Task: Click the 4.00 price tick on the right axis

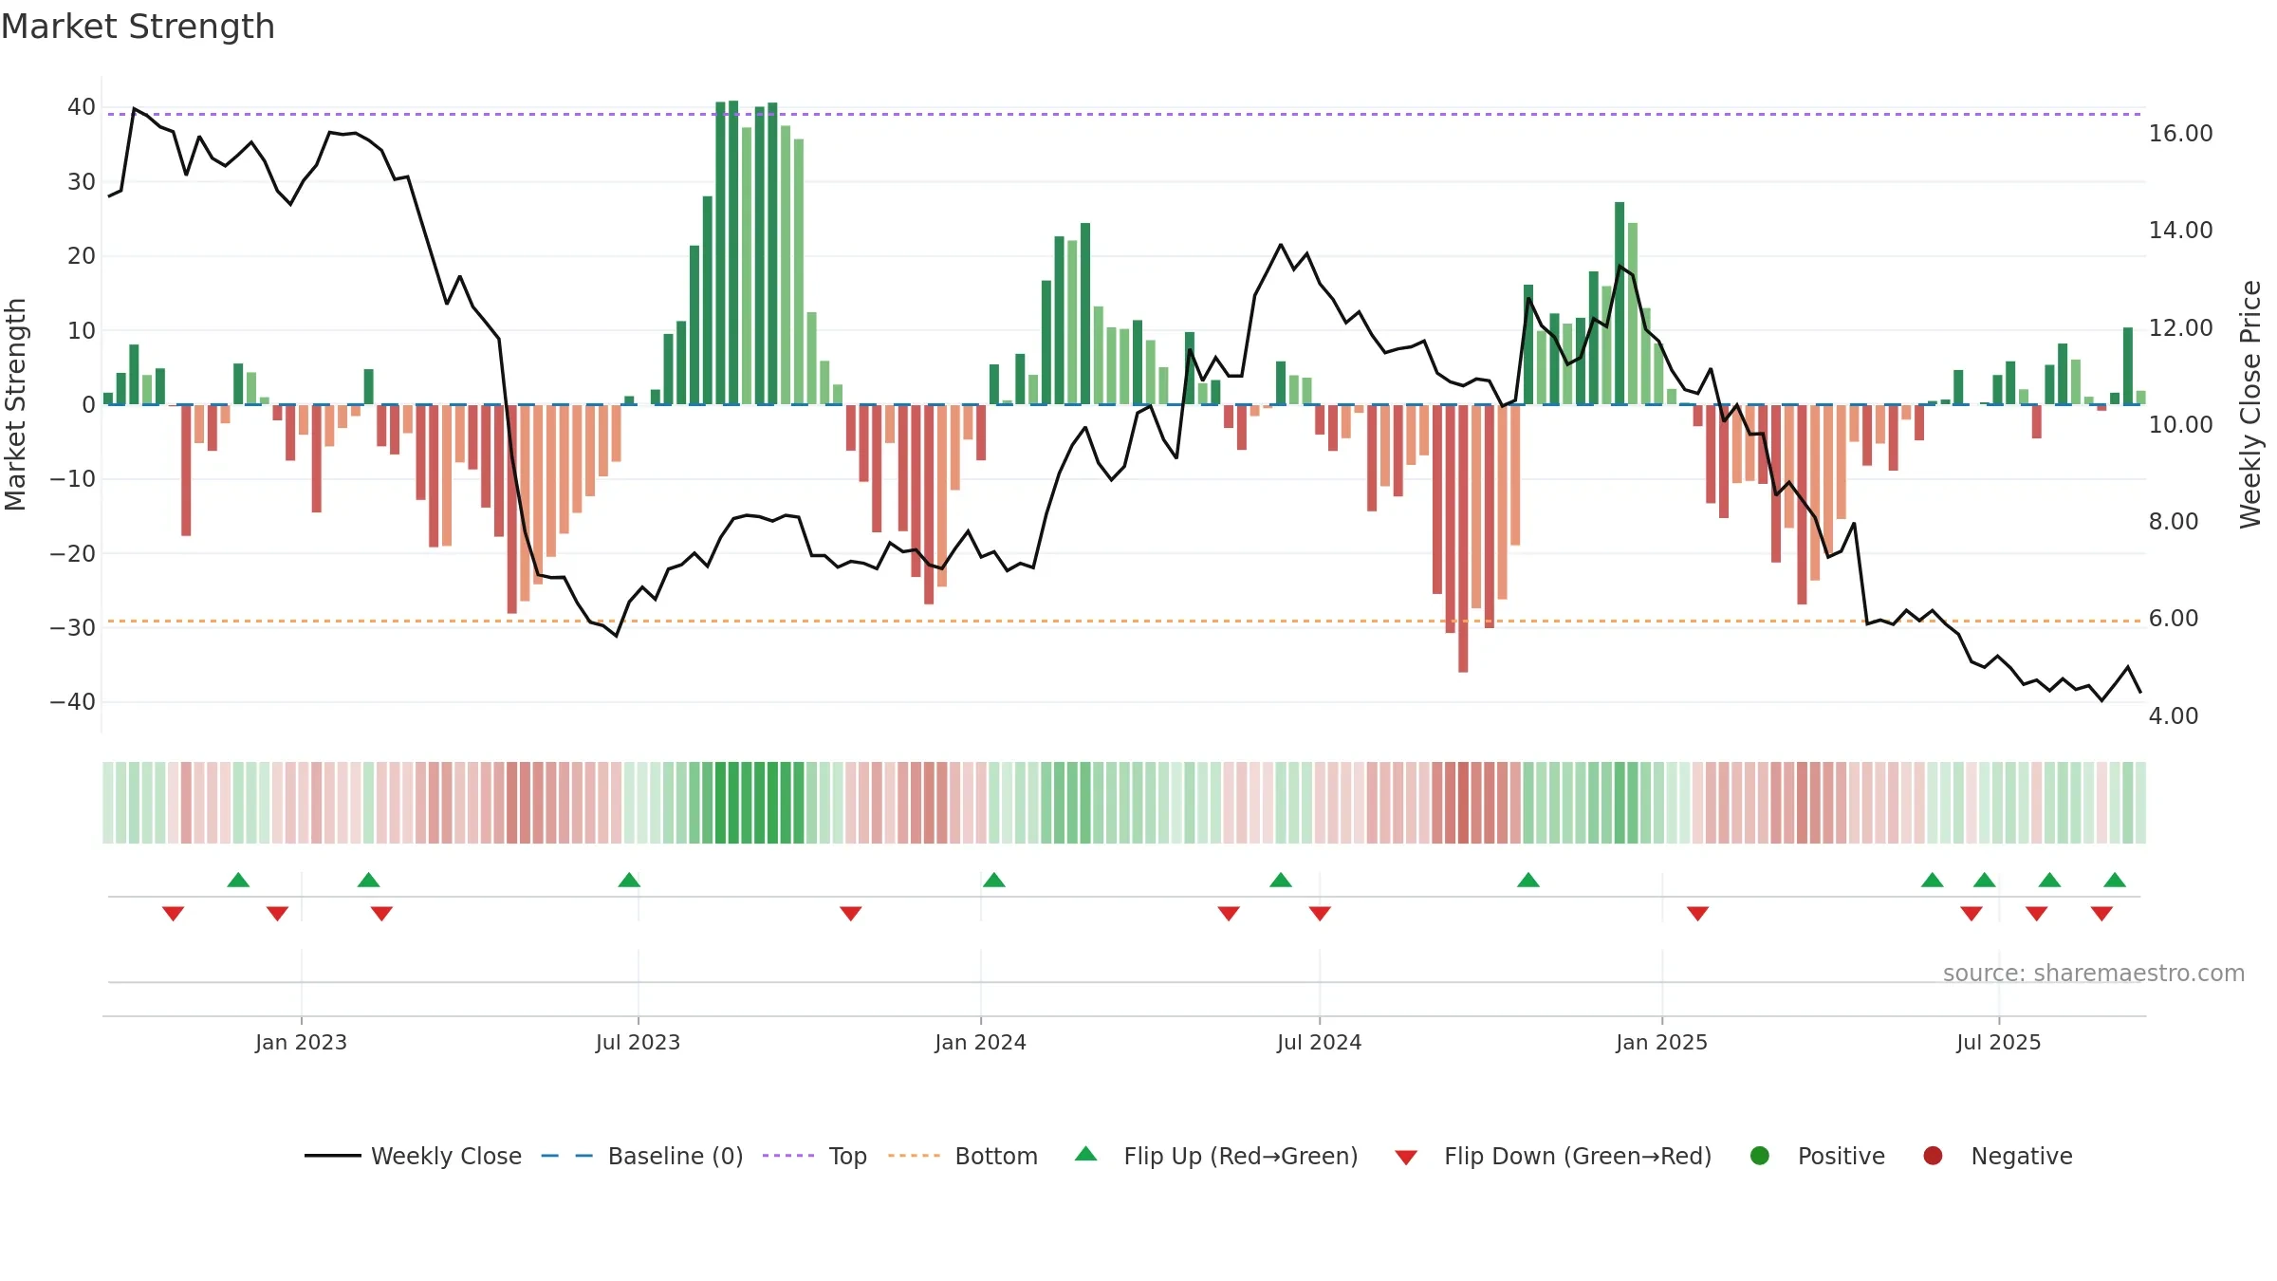Action: (x=2173, y=716)
